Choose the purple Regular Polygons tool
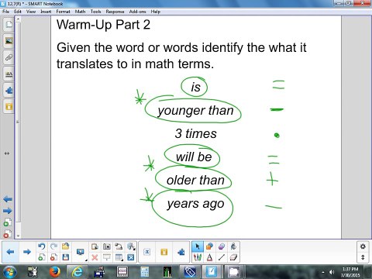 222,246
